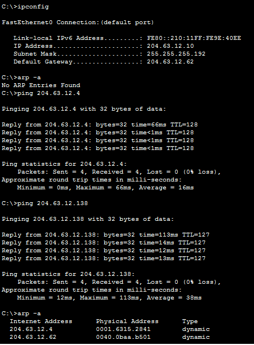
Task: Click the reply line with time=113ms
Action: pos(105,235)
